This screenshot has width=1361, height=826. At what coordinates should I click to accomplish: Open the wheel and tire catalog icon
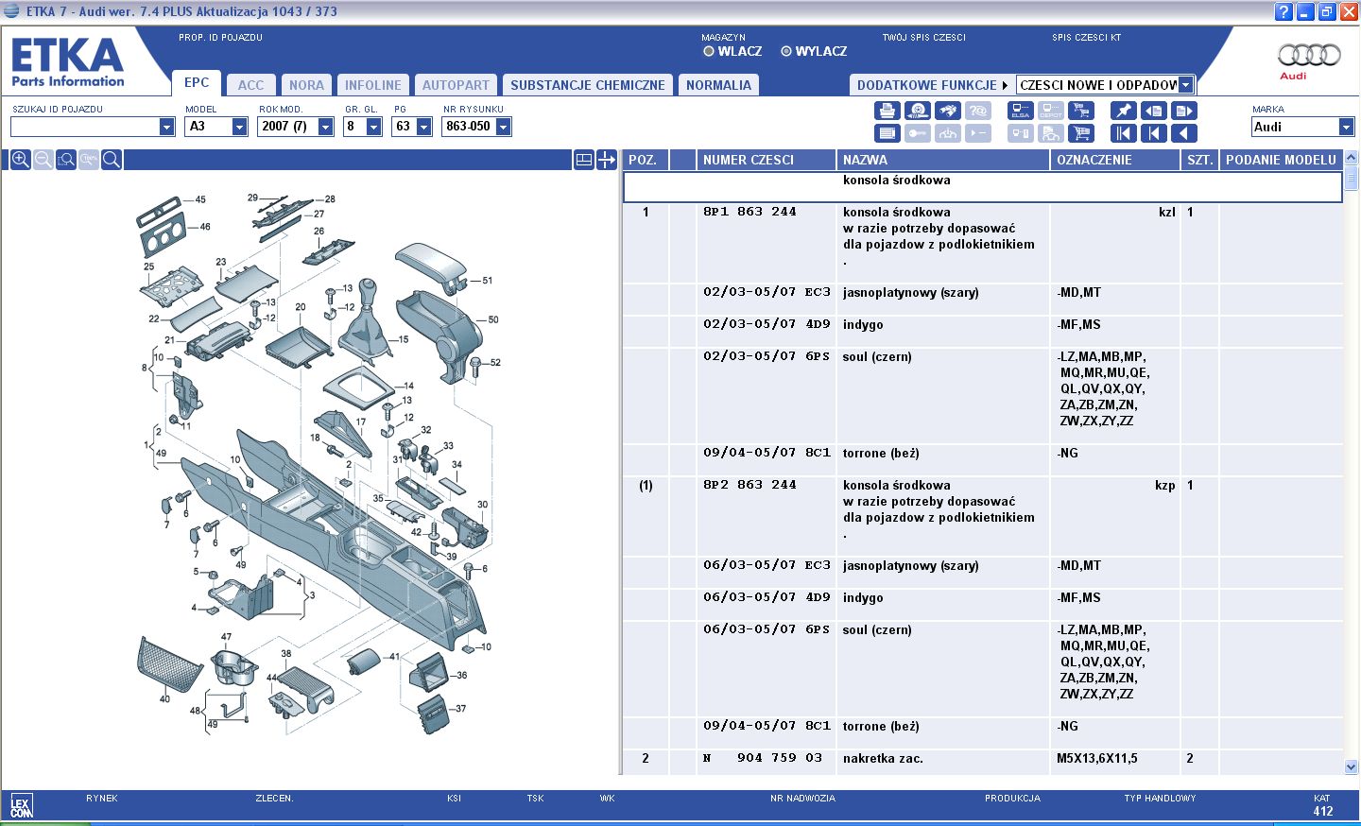click(917, 111)
